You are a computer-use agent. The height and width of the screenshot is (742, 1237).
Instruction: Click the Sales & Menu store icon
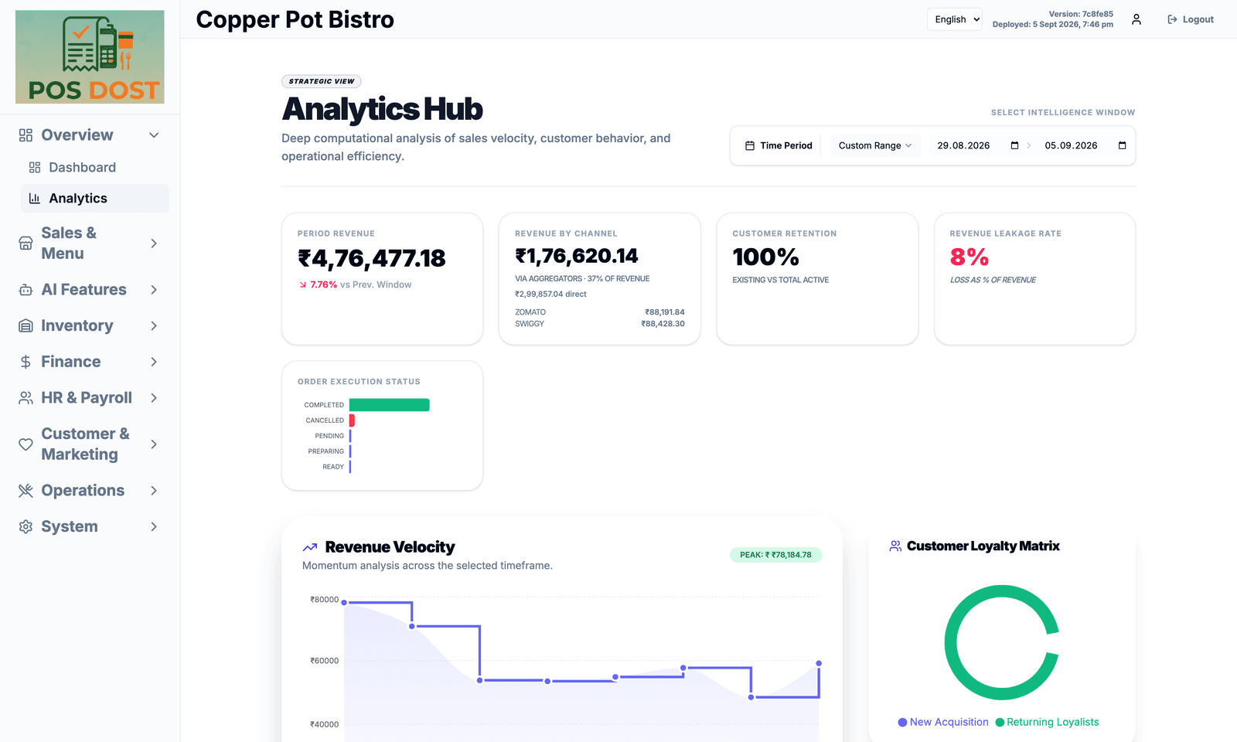[x=26, y=243]
